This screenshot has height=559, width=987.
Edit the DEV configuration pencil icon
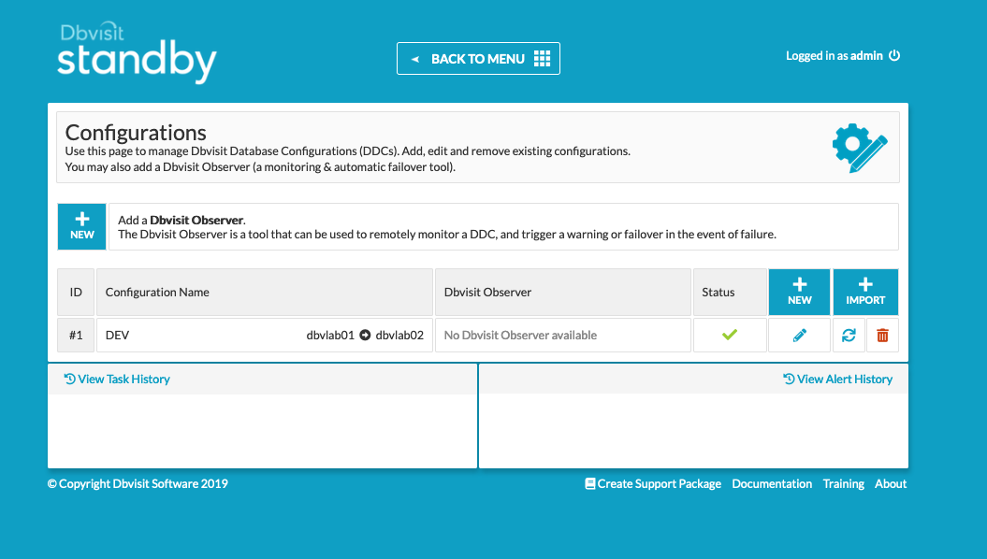(x=799, y=336)
